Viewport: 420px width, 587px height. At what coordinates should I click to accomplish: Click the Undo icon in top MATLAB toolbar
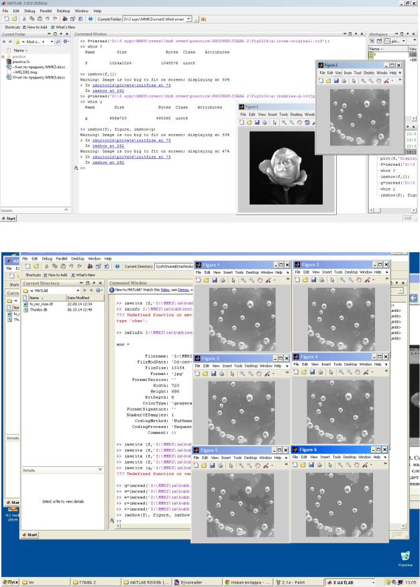(47, 19)
